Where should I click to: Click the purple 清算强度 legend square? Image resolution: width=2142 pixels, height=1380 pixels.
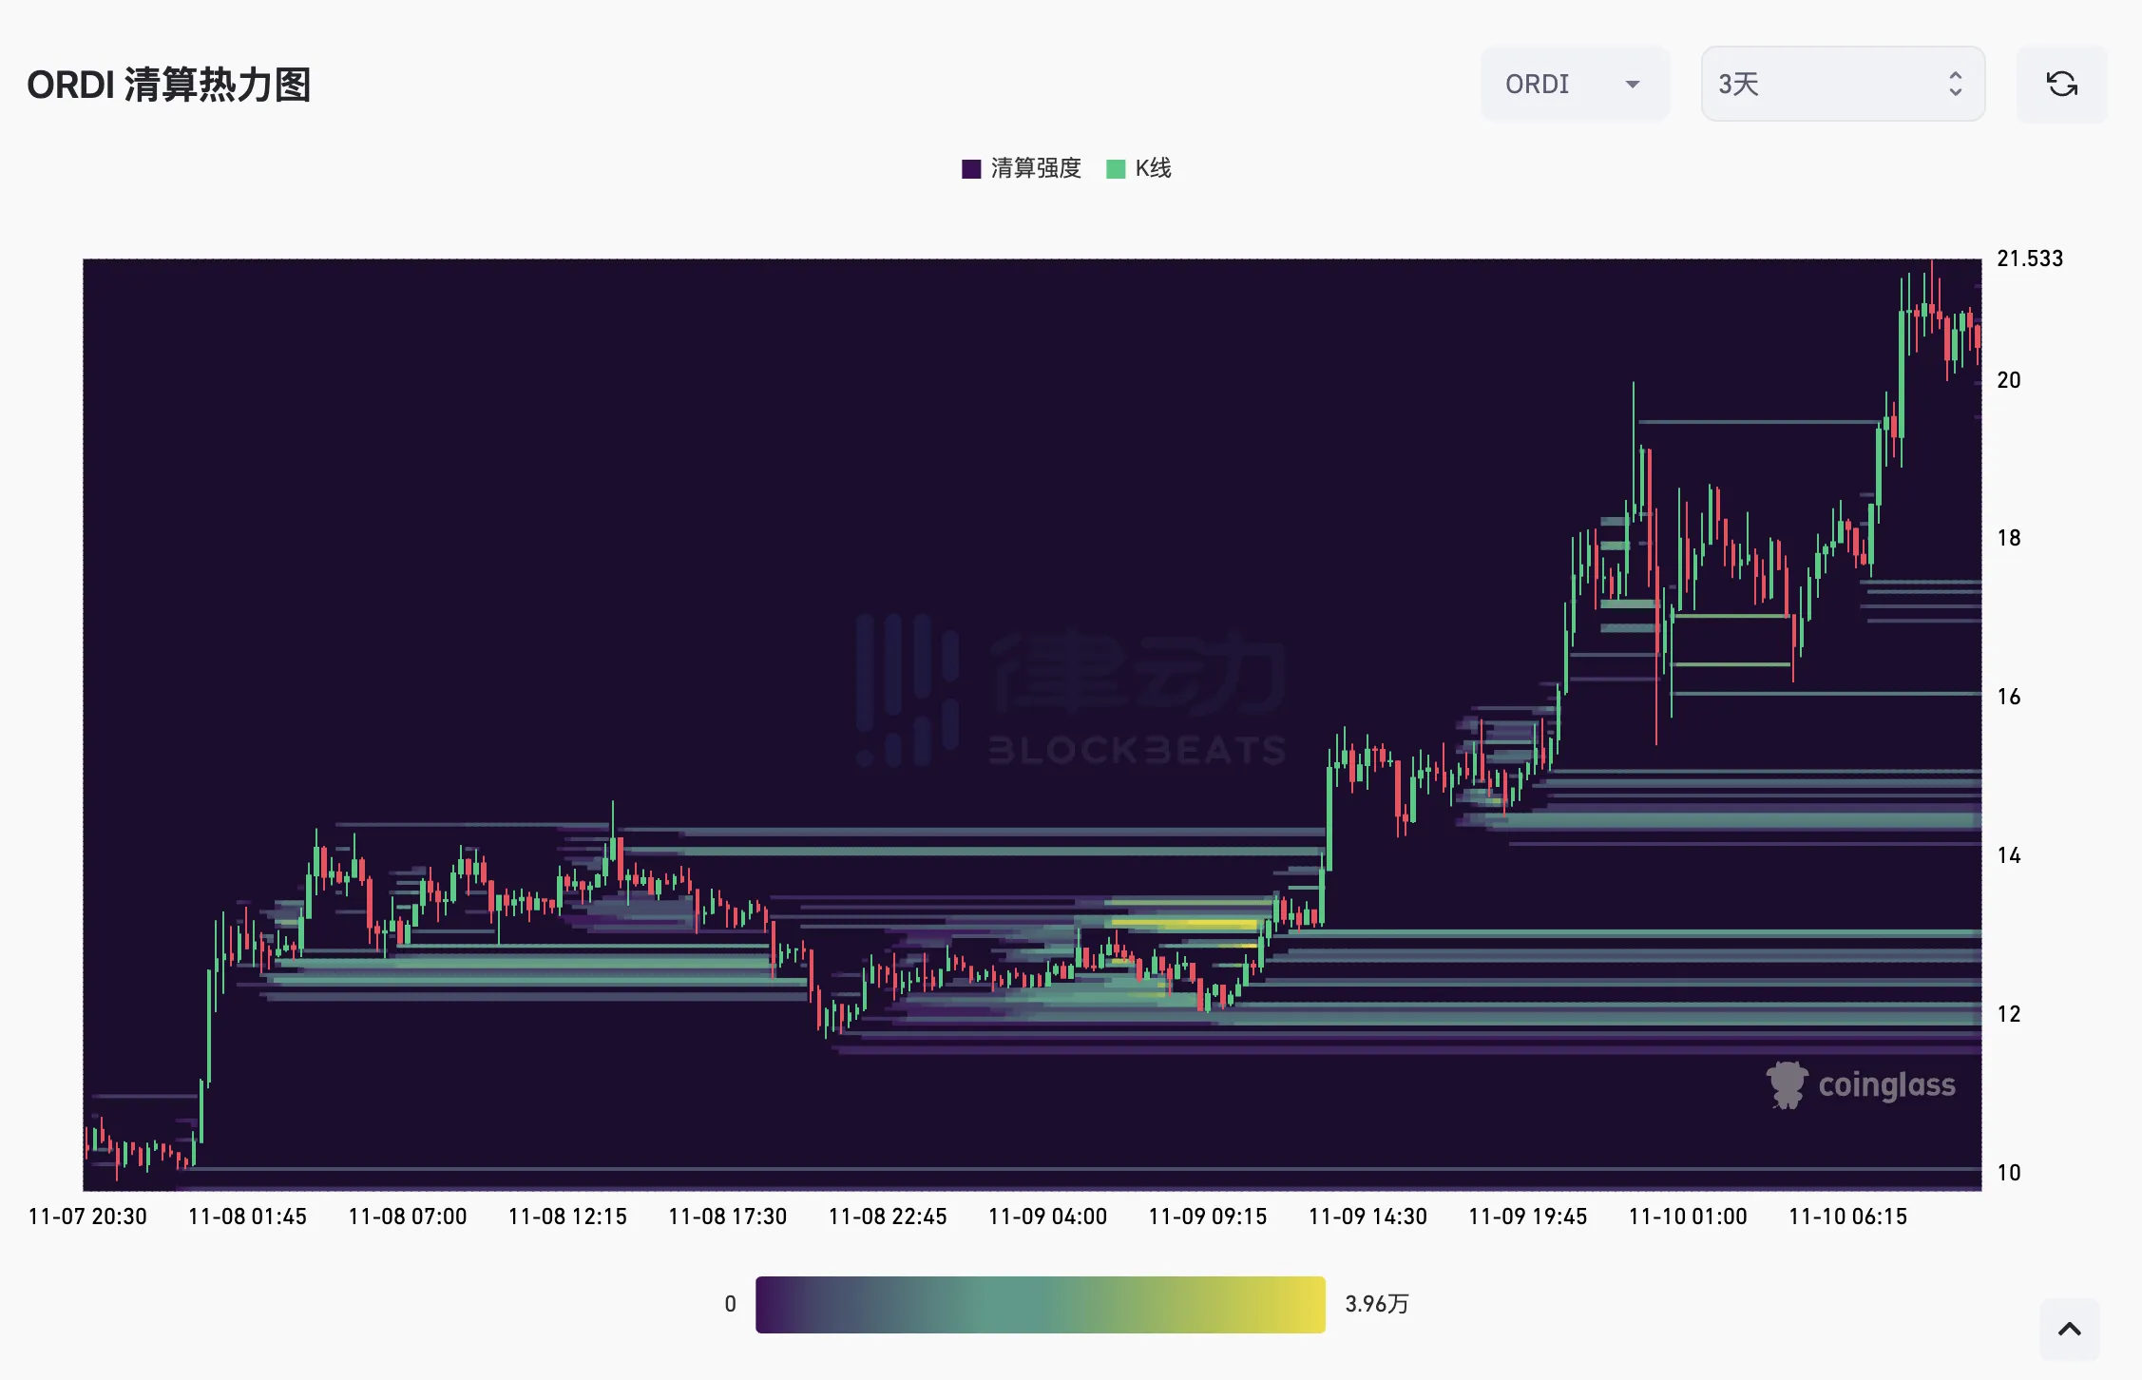coord(971,169)
